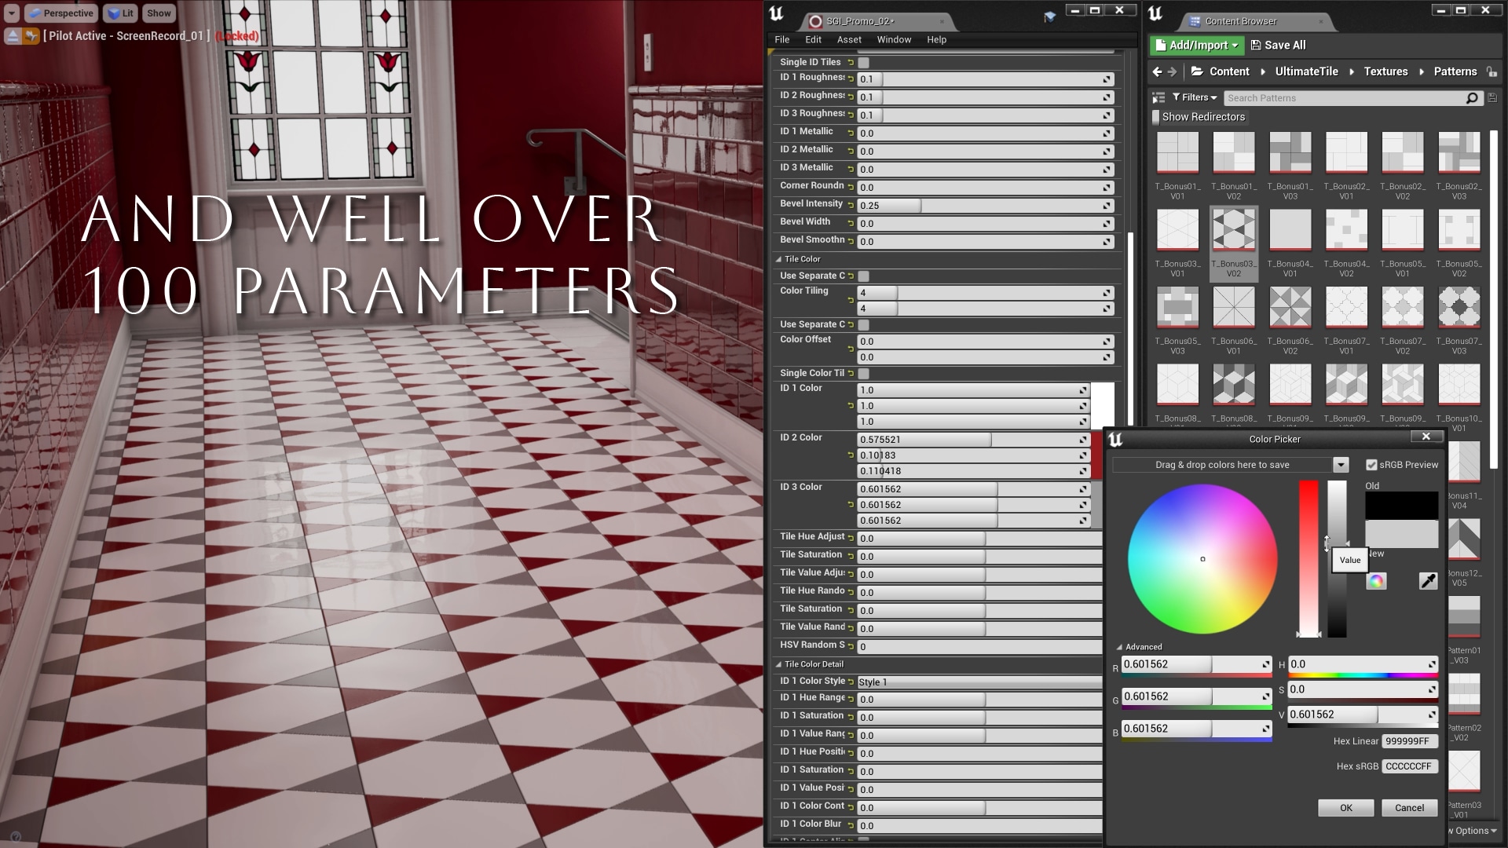Click the magnifying glass in Search Patterns field
The image size is (1508, 848).
(1472, 97)
